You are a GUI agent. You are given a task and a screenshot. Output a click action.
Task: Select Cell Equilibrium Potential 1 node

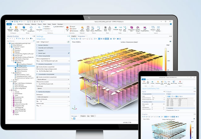tap(25, 64)
